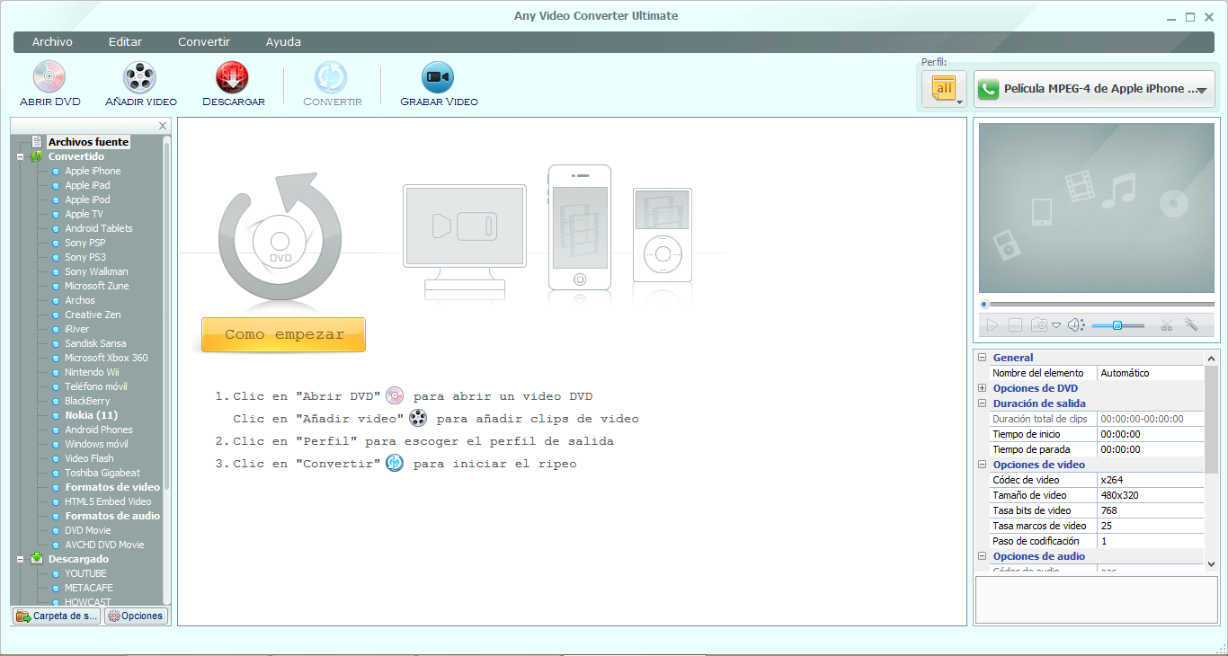Click the DVD icon in instruction step 1
The height and width of the screenshot is (656, 1228).
[395, 395]
